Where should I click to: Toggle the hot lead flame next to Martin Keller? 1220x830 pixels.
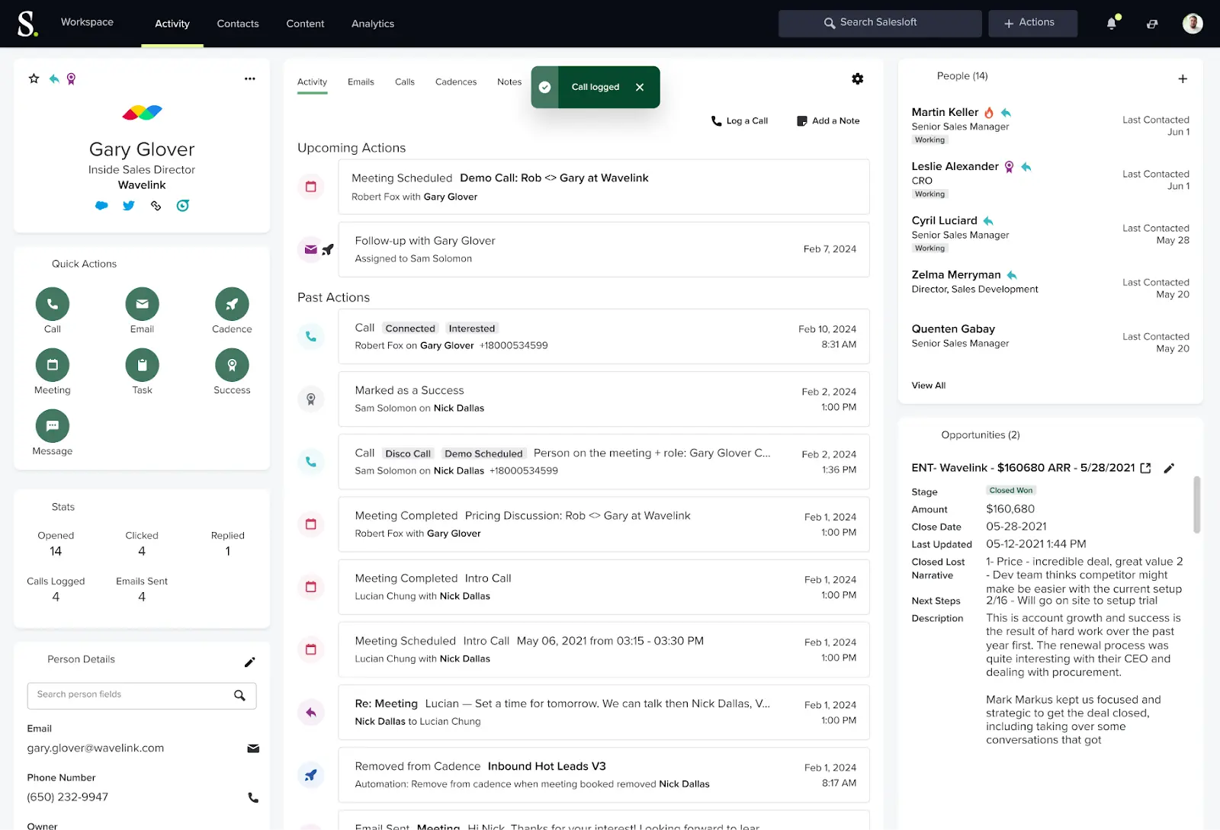988,111
